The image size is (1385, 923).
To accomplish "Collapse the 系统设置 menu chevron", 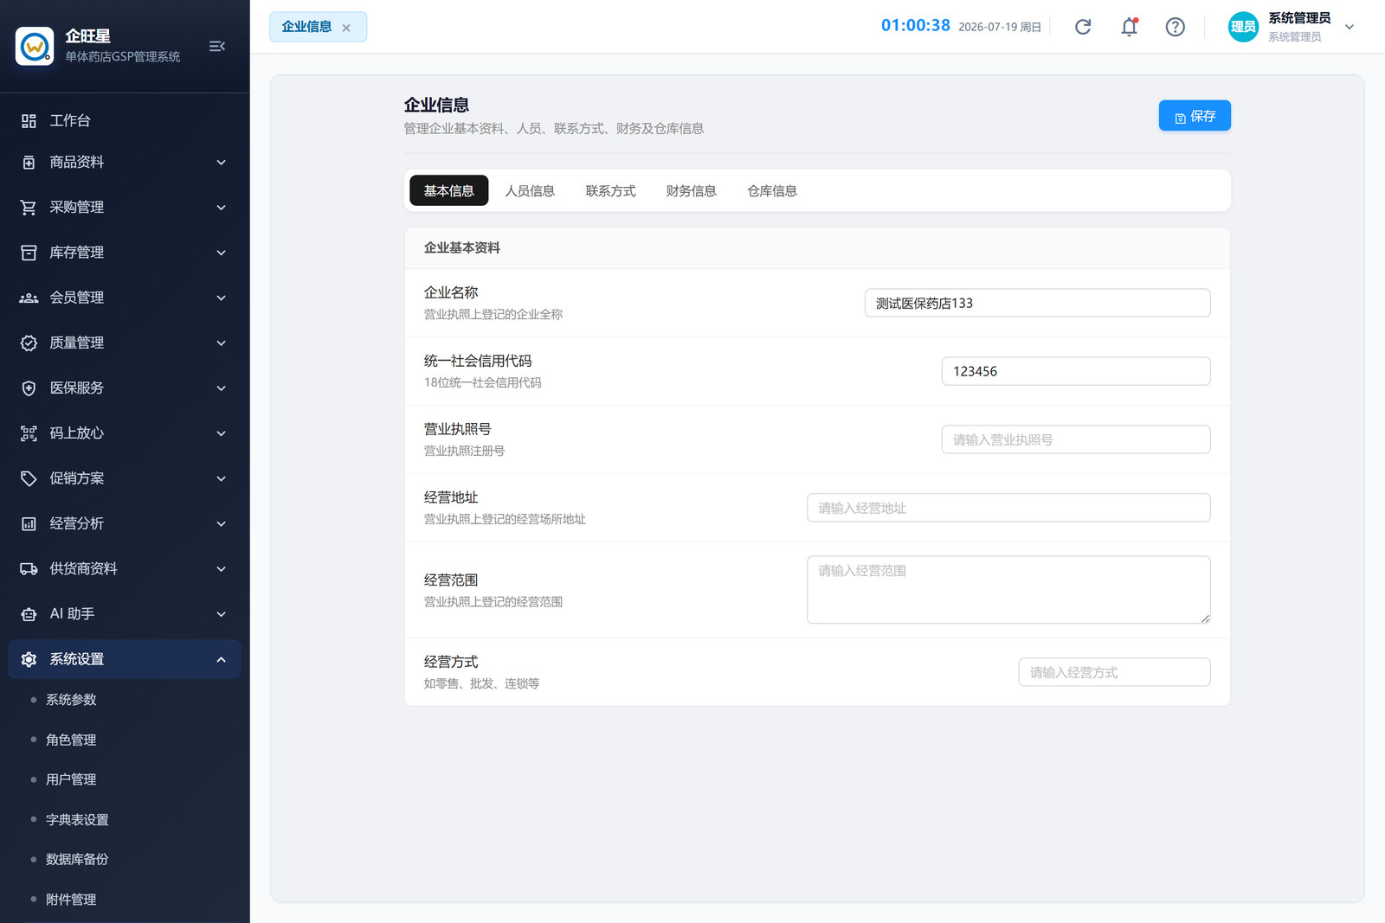I will point(222,659).
